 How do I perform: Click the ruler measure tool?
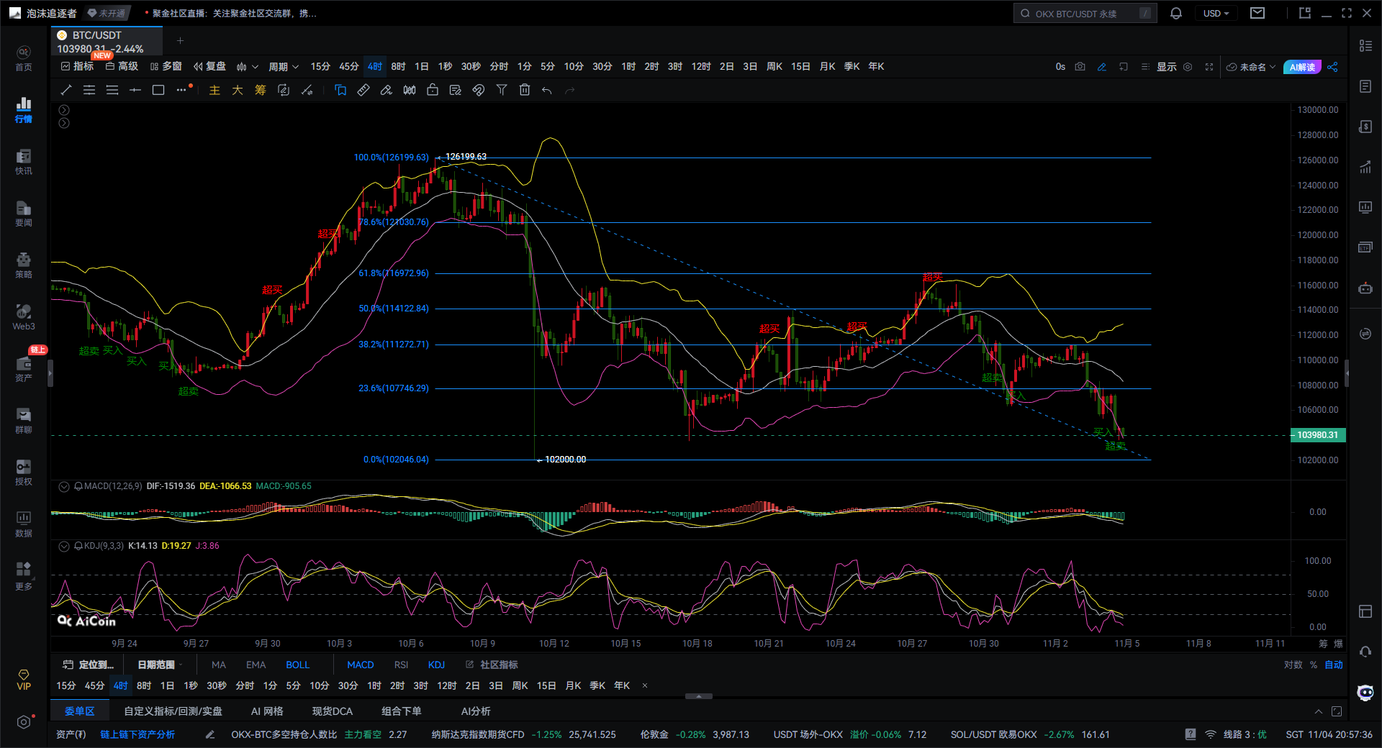(363, 90)
